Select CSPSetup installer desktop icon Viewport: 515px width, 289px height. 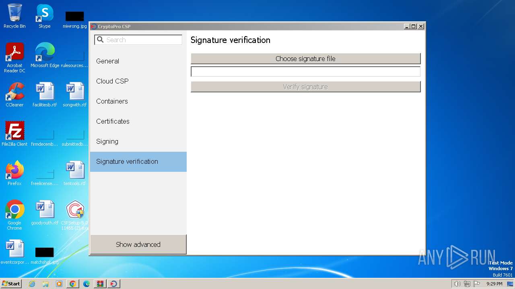tap(75, 215)
